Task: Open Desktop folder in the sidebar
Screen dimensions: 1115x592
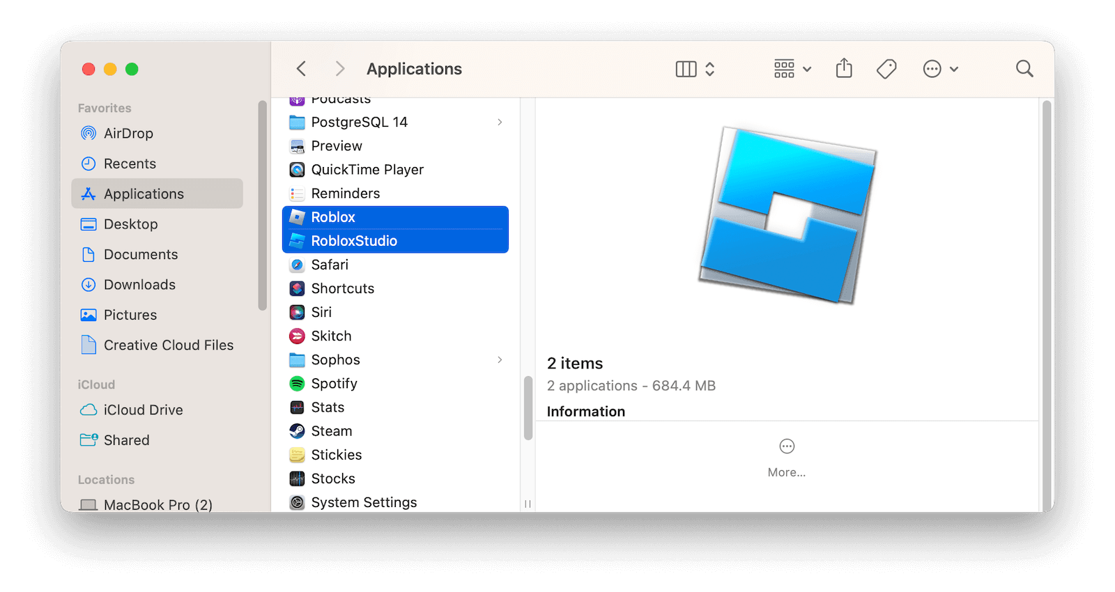Action: 157,224
